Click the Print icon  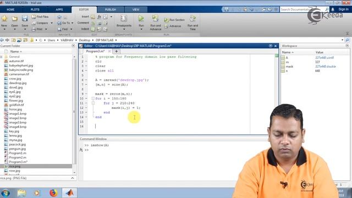pyautogui.click(x=34, y=29)
